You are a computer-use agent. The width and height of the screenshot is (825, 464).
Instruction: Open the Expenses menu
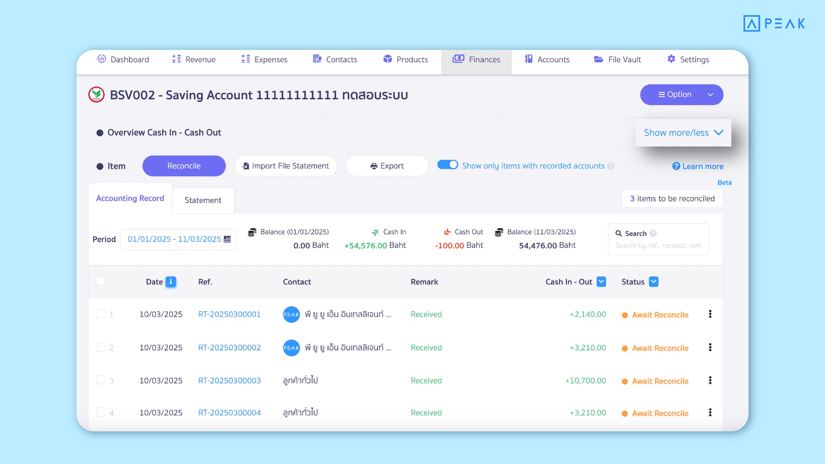click(x=264, y=59)
